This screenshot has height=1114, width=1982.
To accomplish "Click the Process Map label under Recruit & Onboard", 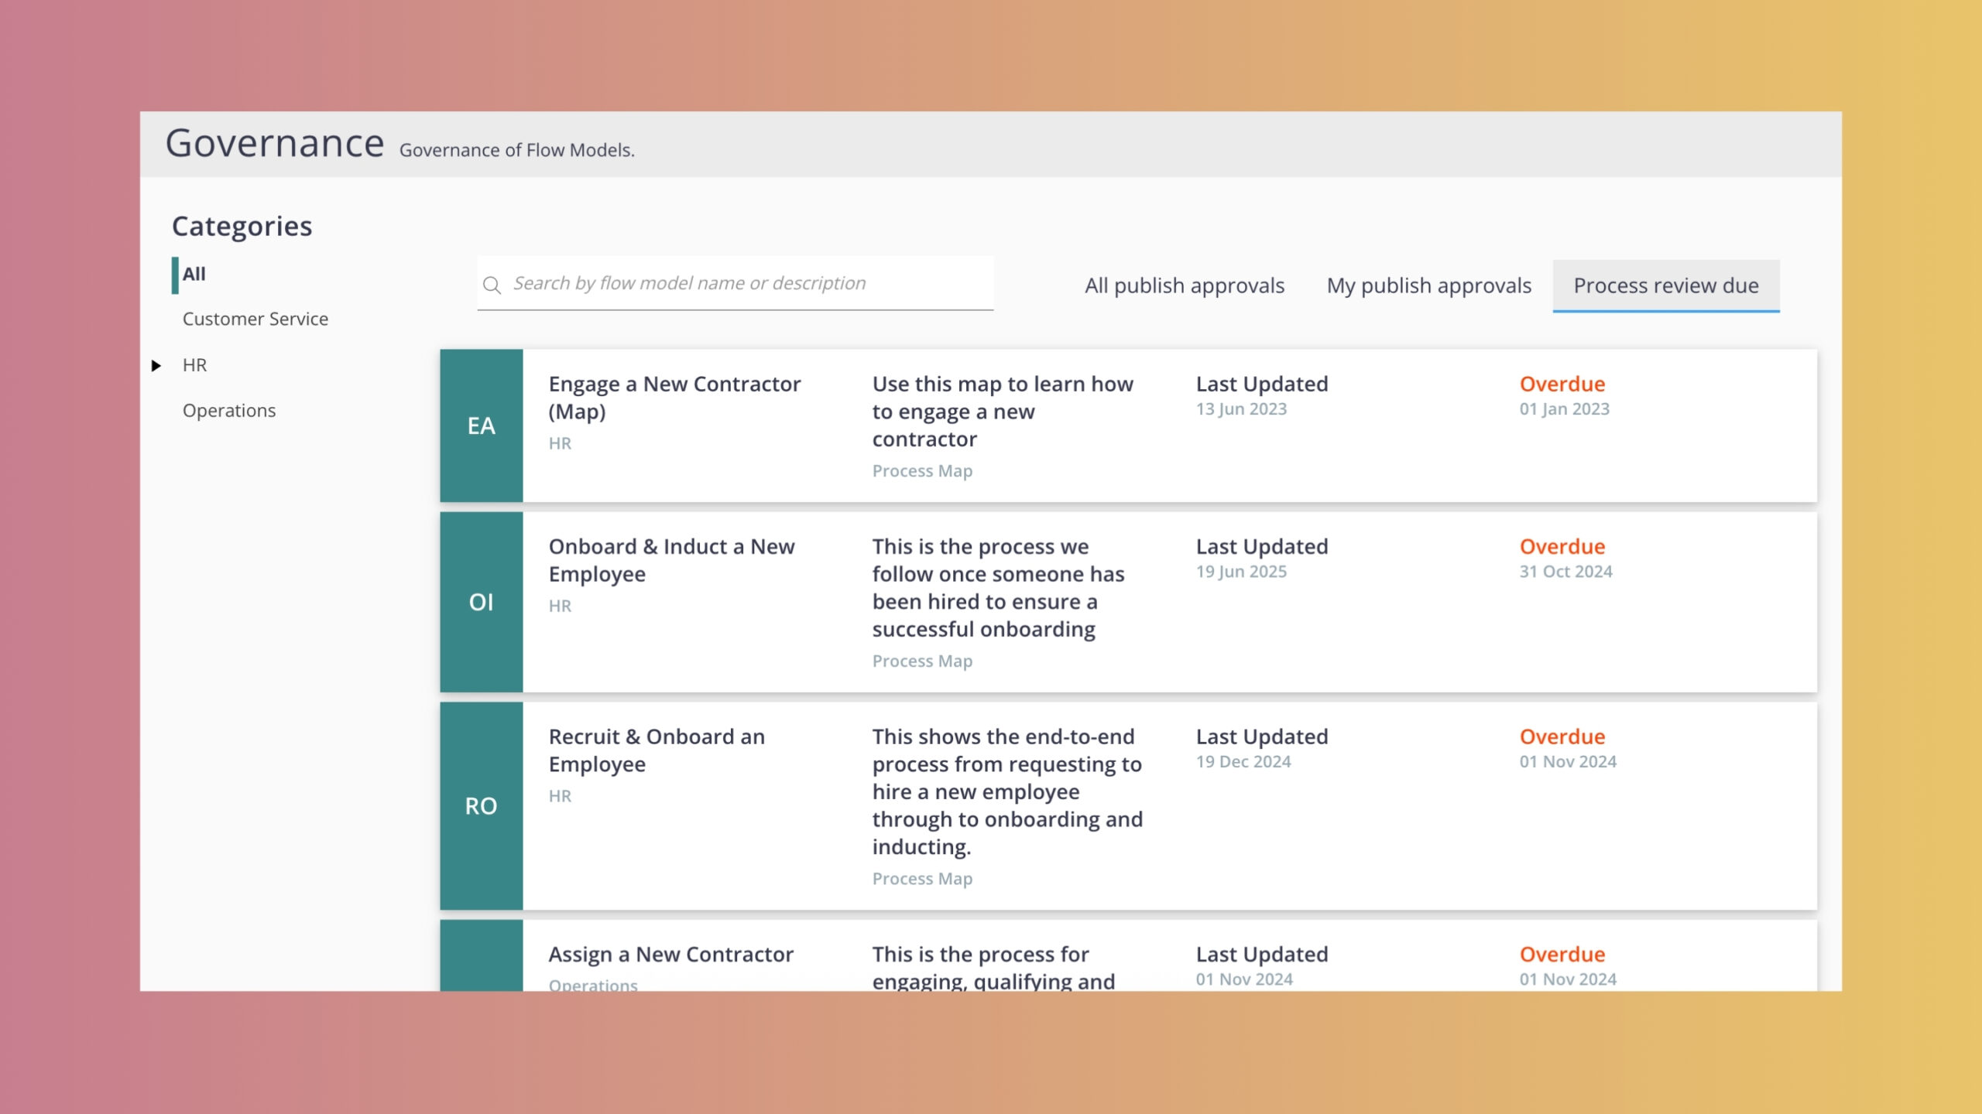I will (x=922, y=878).
